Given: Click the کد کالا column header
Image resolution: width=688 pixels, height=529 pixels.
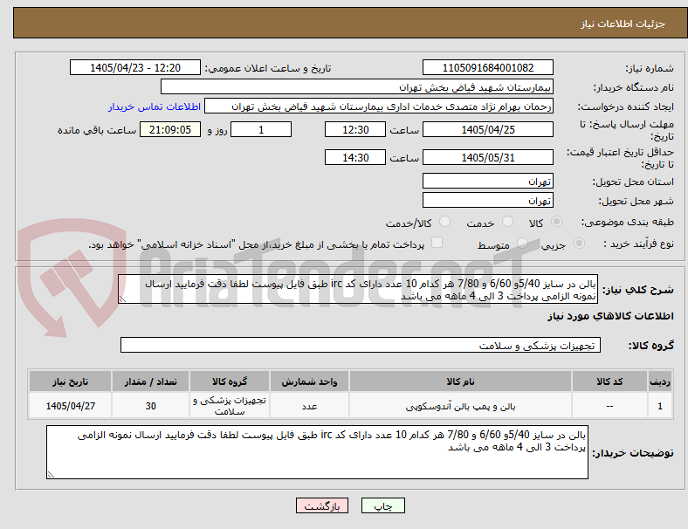Looking at the screenshot, I should [609, 381].
